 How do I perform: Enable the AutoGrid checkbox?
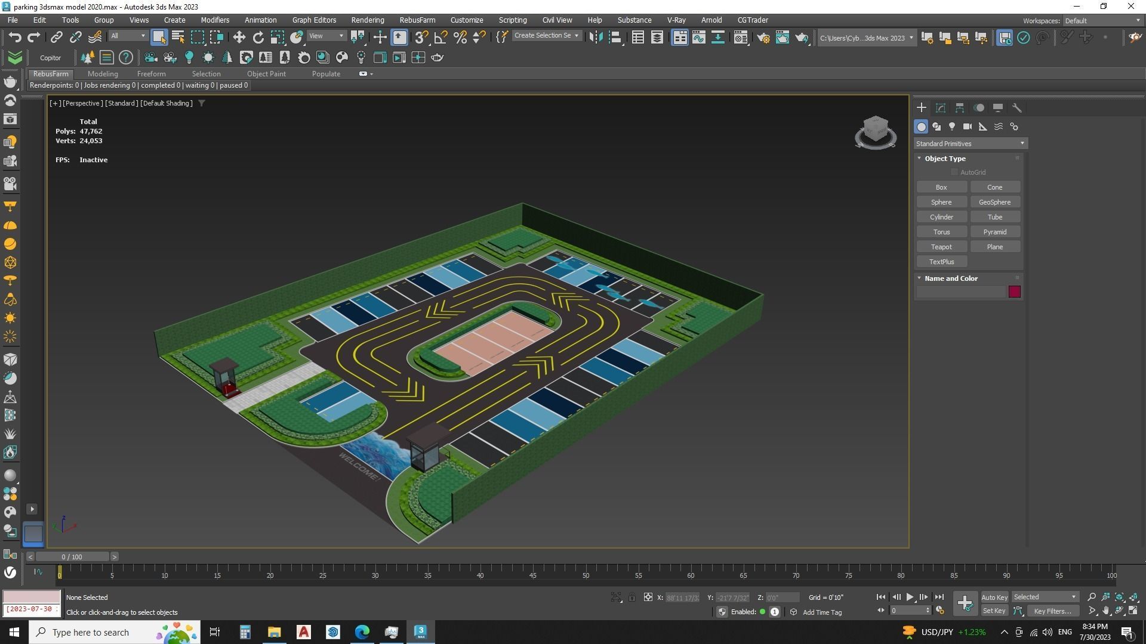(954, 172)
